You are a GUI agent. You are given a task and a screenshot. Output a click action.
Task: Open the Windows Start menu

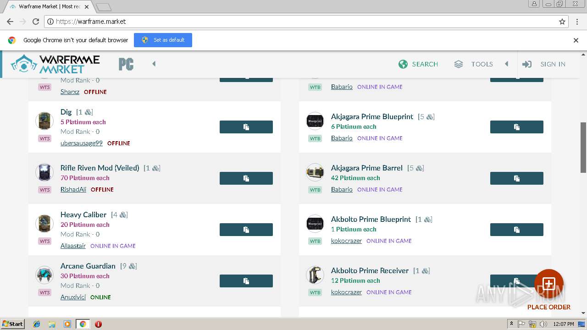pyautogui.click(x=13, y=324)
